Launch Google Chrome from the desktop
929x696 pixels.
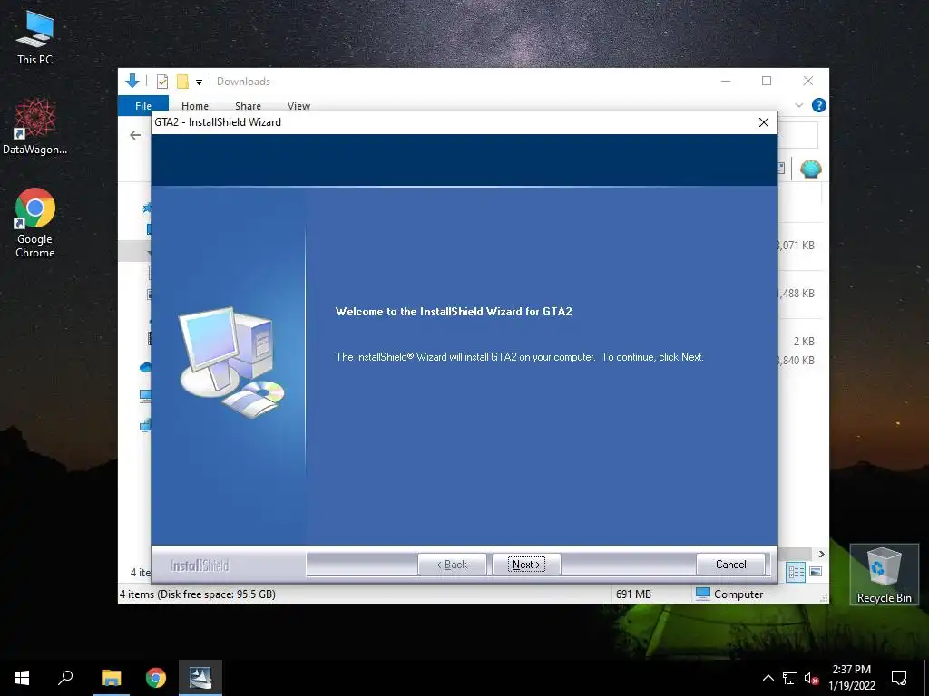click(35, 223)
